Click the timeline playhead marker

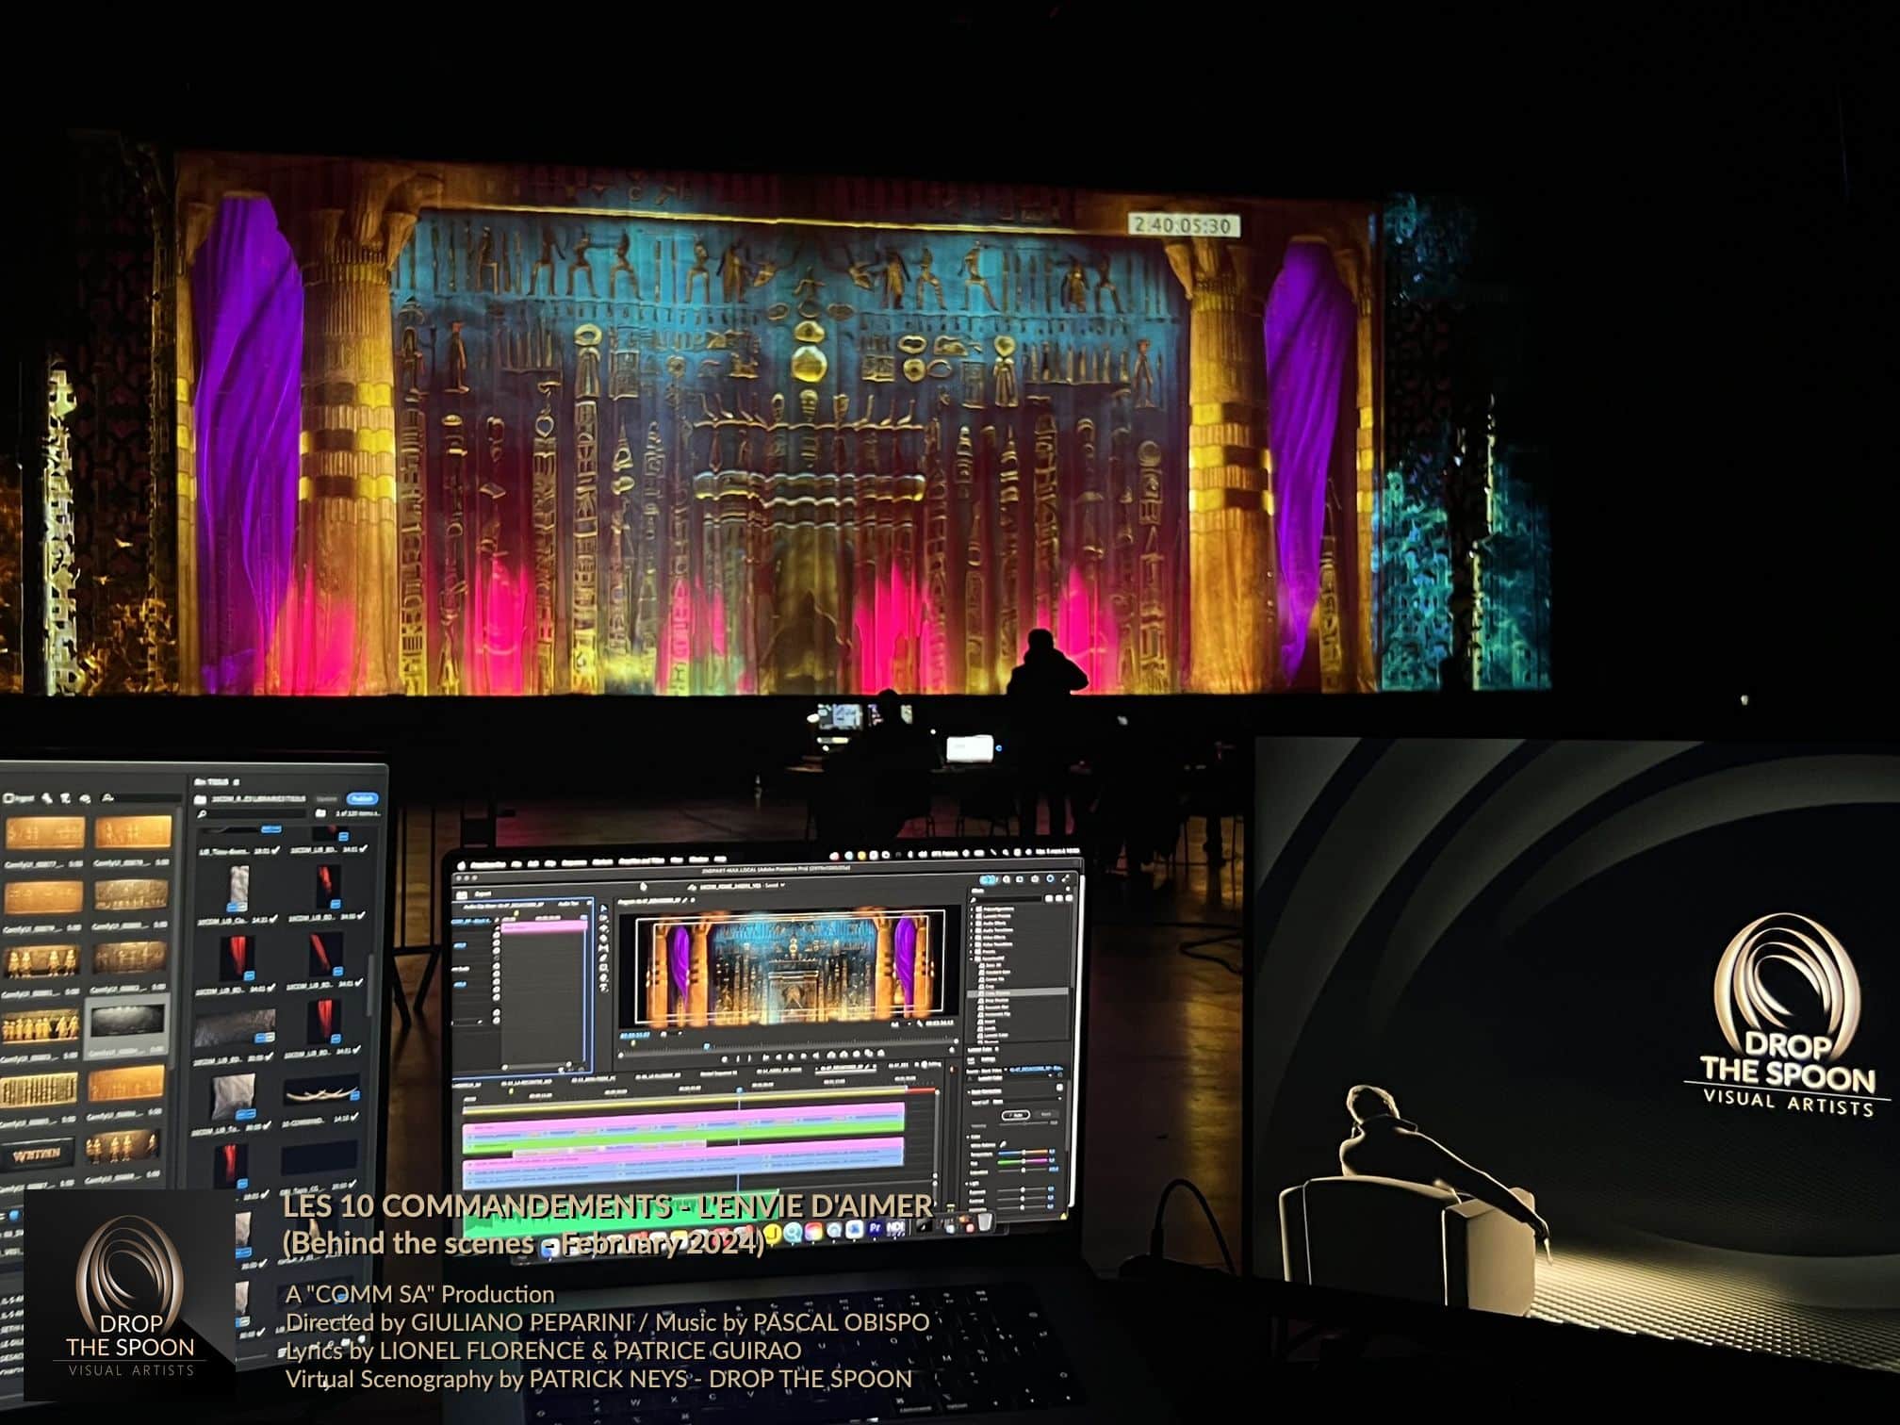[740, 1089]
